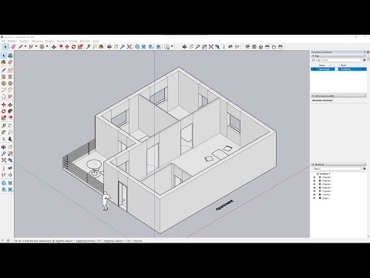Select the arrow Select tool in top toolbar

5,46
